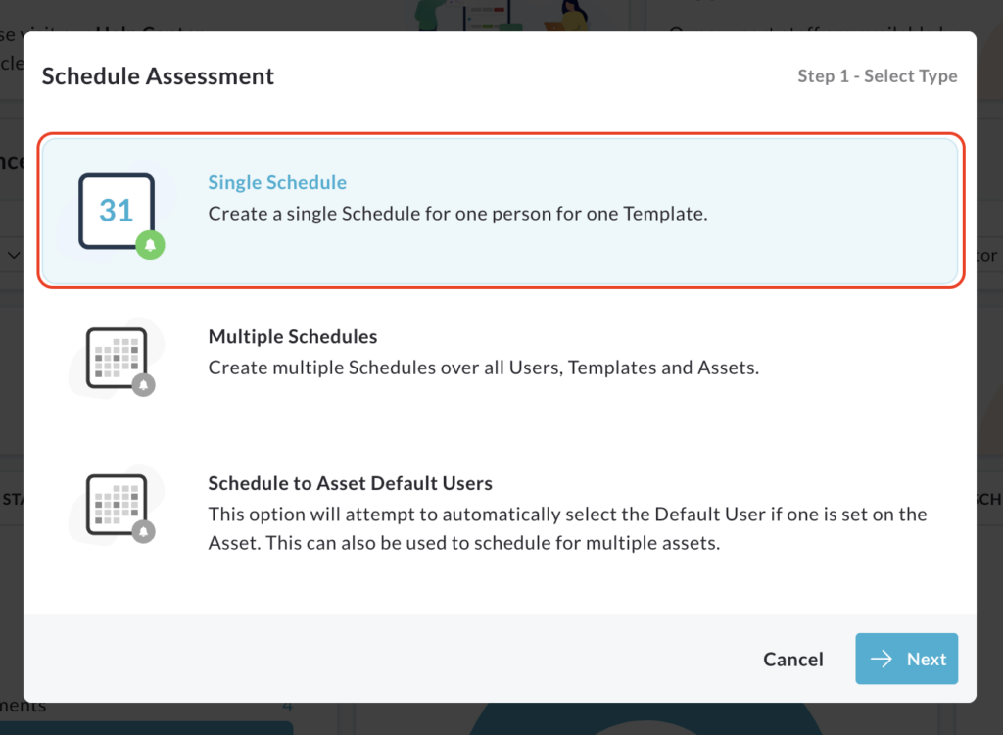Click the Schedule Assessment dialog title
This screenshot has width=1003, height=735.
[158, 75]
